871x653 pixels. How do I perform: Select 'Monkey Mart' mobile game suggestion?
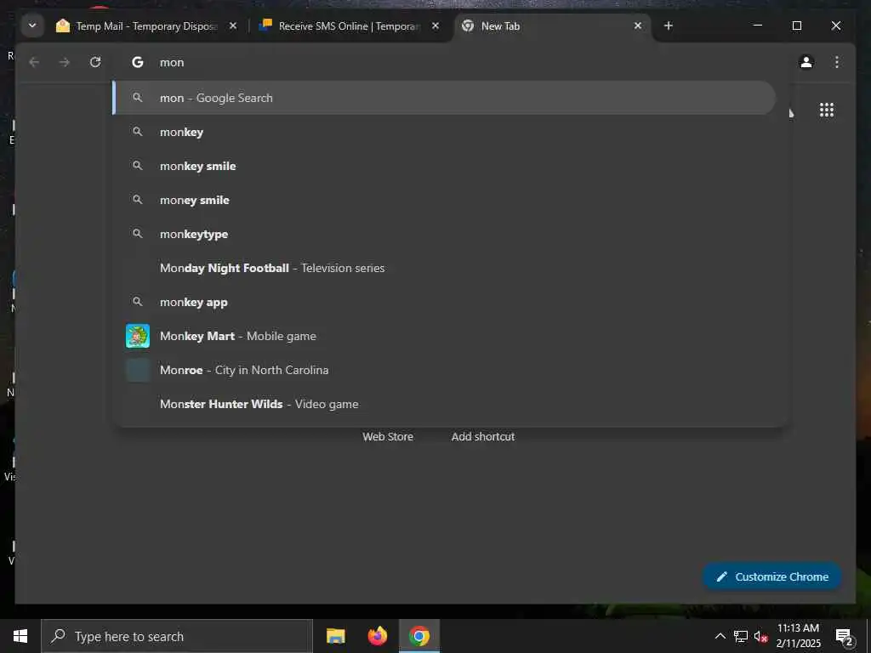(444, 336)
